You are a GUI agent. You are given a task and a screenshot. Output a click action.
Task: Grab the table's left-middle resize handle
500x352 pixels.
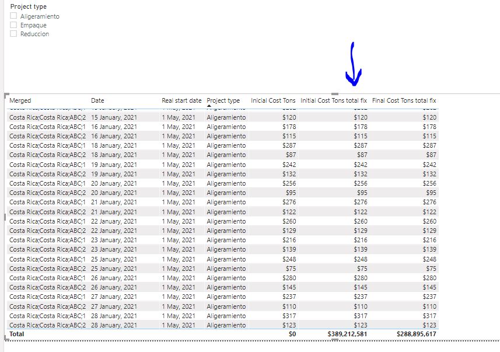coord(5,217)
